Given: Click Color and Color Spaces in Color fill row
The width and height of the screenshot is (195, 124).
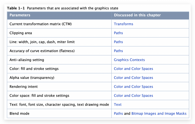Looking at the screenshot, I should (134, 69).
